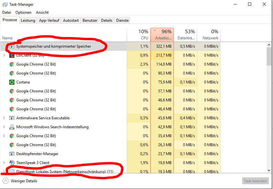Select the Desktopfenster-Manager process icon
The image size is (273, 189).
[12, 154]
